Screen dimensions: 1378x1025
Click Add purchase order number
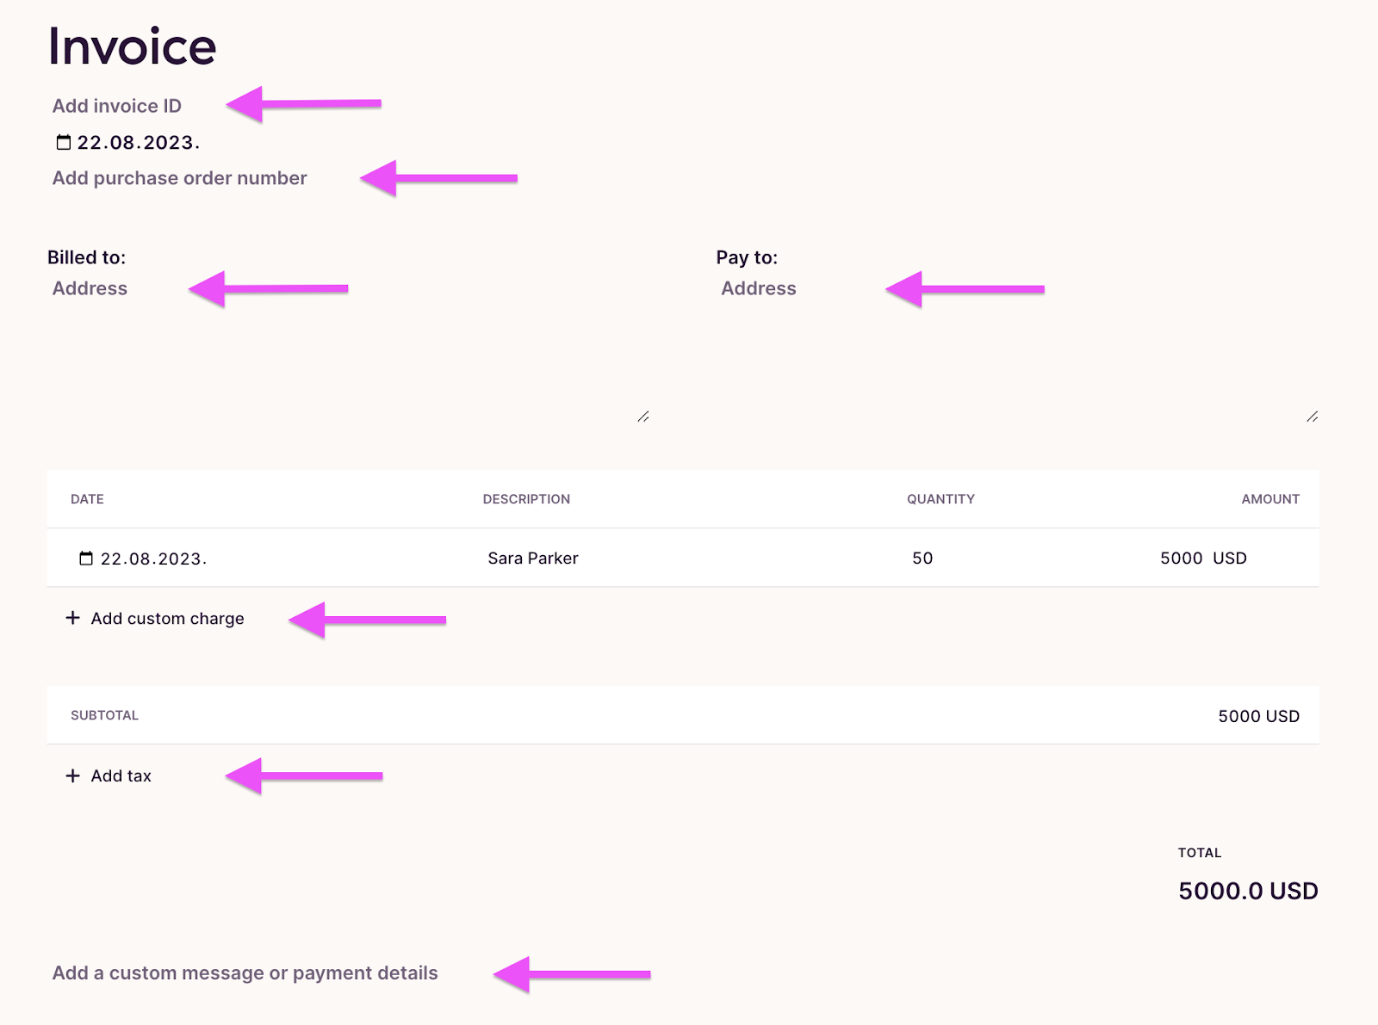pos(180,178)
